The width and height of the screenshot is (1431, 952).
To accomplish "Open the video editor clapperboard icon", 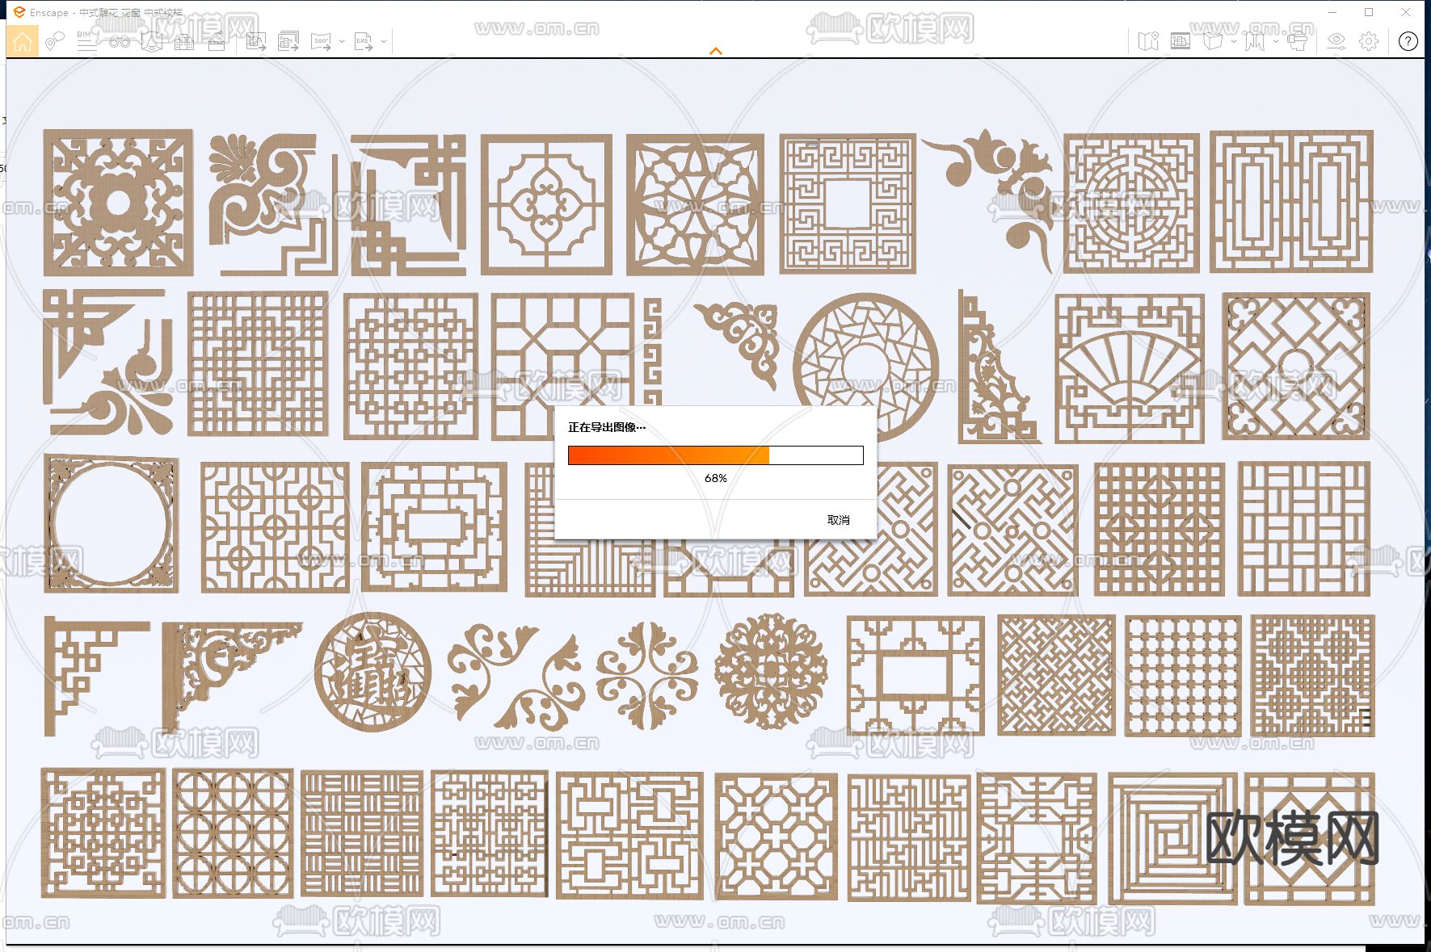I will point(217,41).
